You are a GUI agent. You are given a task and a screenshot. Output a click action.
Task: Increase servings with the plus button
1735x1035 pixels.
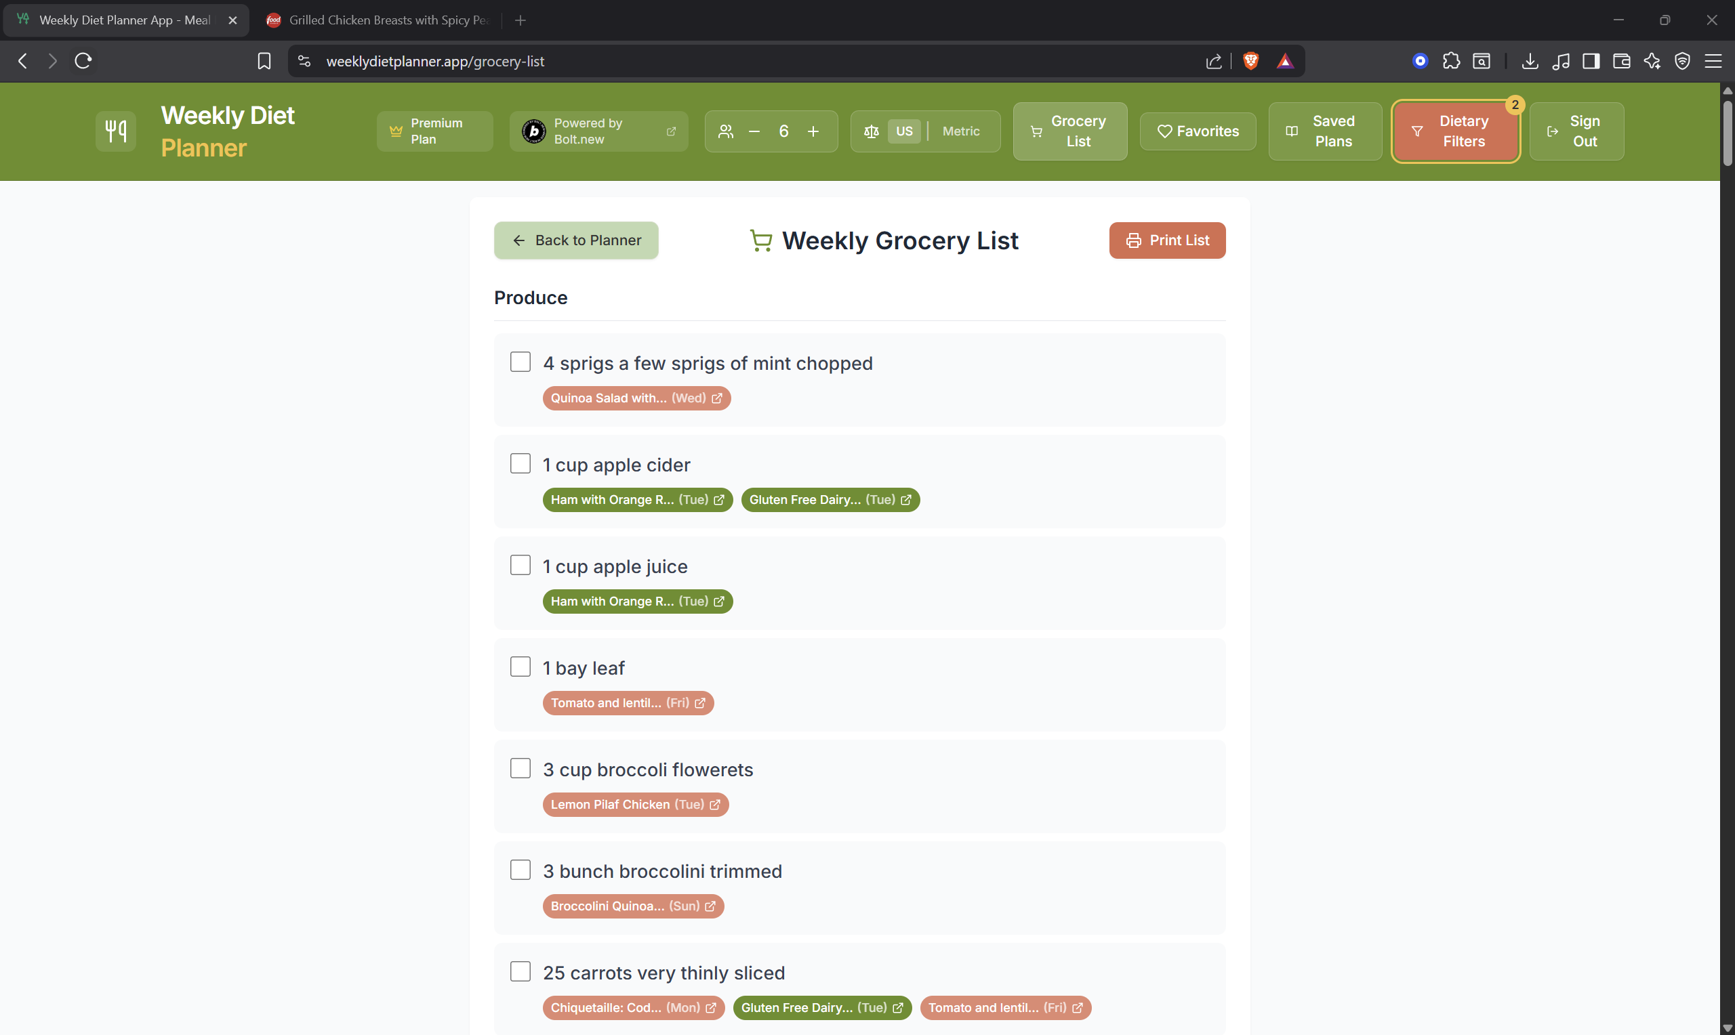[x=813, y=131]
